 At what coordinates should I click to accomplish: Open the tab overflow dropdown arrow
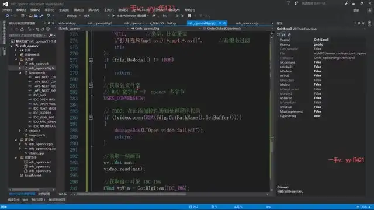(272, 23)
